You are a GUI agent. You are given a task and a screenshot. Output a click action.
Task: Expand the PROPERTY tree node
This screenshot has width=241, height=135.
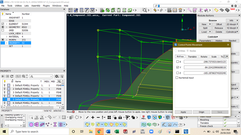7,43
